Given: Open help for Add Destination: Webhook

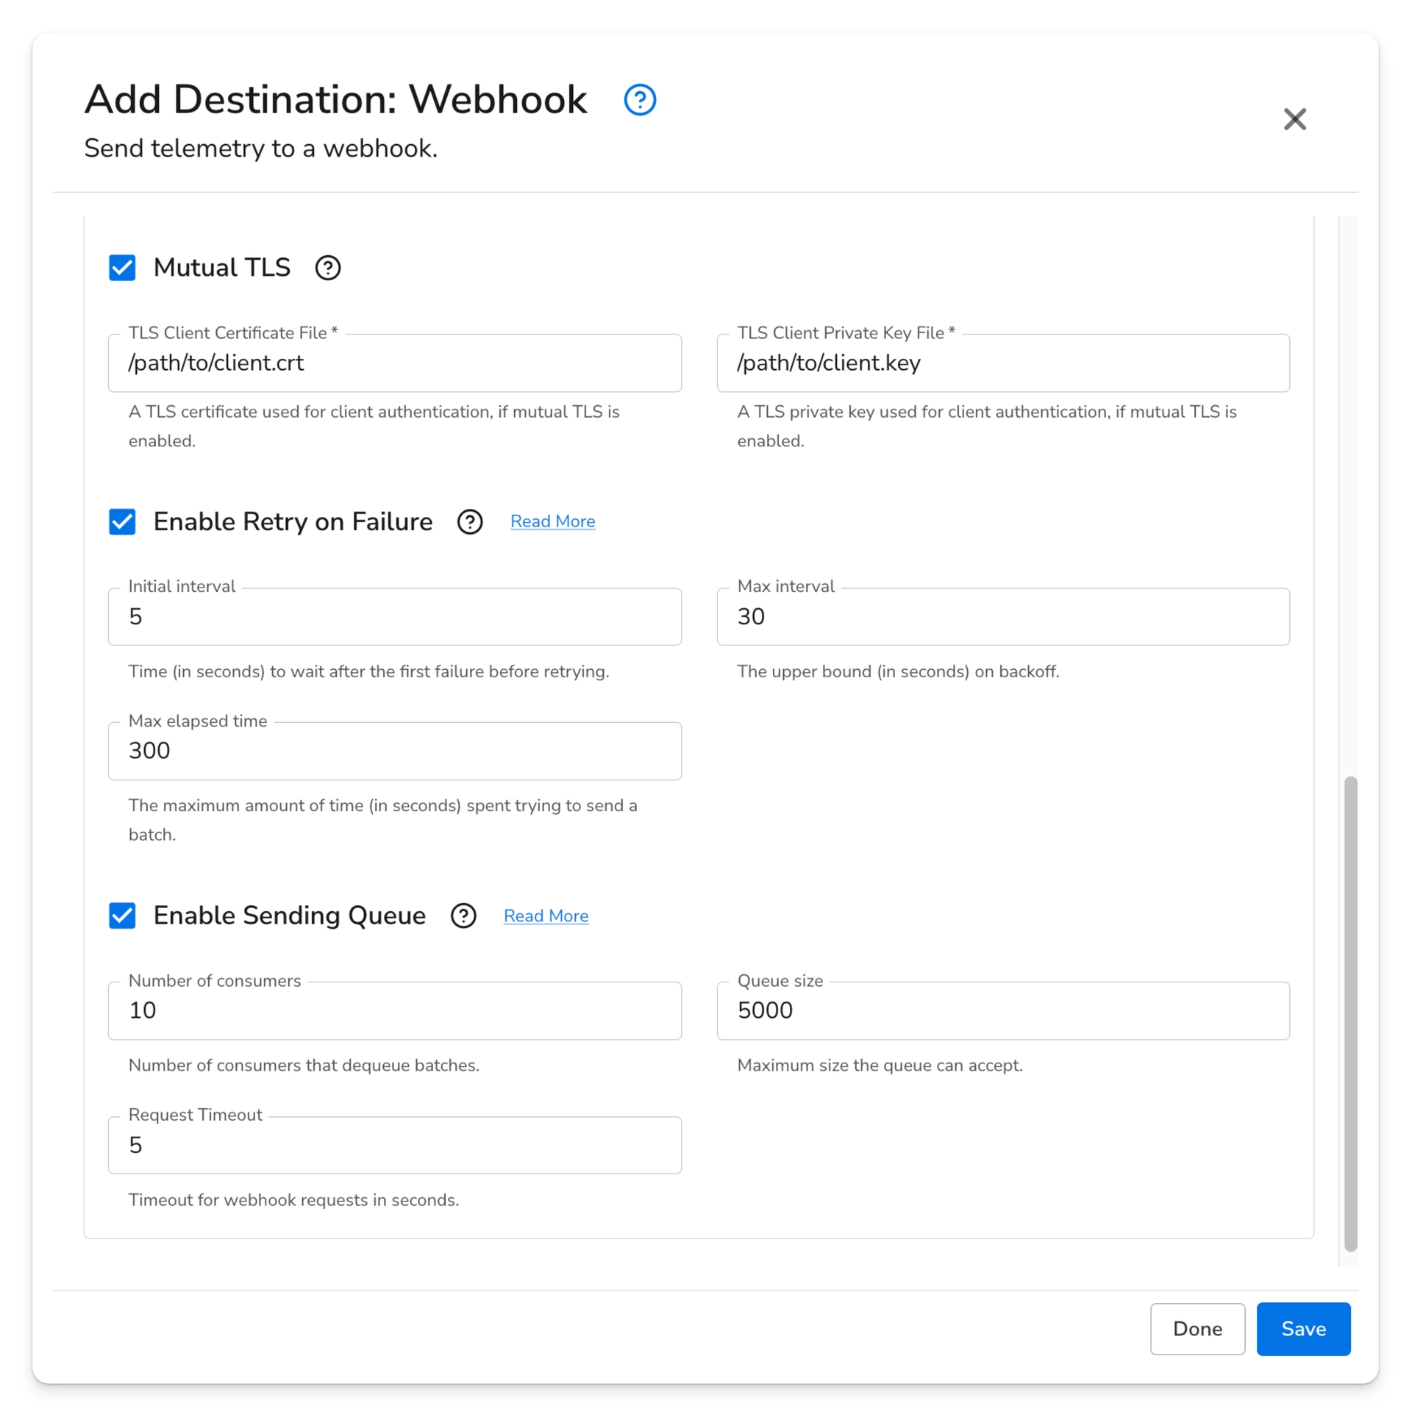Looking at the screenshot, I should [x=638, y=99].
